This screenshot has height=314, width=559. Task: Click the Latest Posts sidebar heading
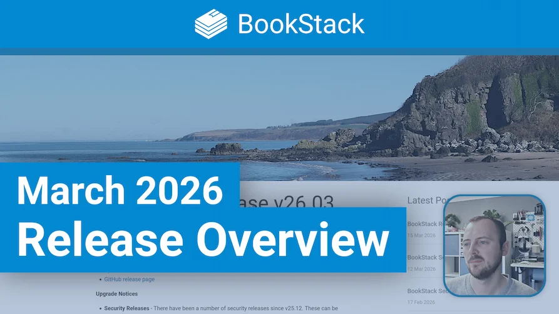(425, 200)
